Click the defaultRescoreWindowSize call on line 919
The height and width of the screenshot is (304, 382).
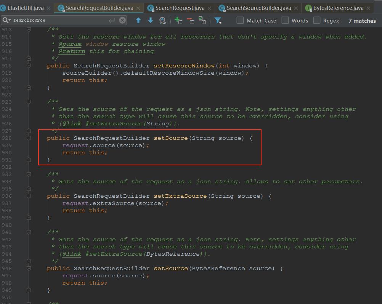pos(169,73)
